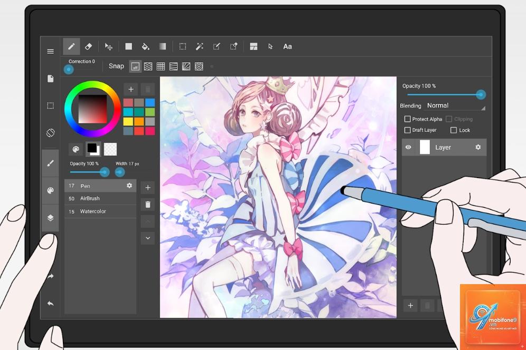
Task: Enable circle snap
Action: pos(199,66)
